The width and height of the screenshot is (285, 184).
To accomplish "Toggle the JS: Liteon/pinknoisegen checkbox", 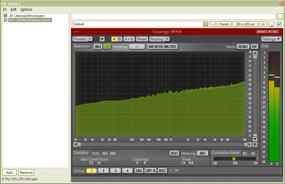I will (x=5, y=16).
